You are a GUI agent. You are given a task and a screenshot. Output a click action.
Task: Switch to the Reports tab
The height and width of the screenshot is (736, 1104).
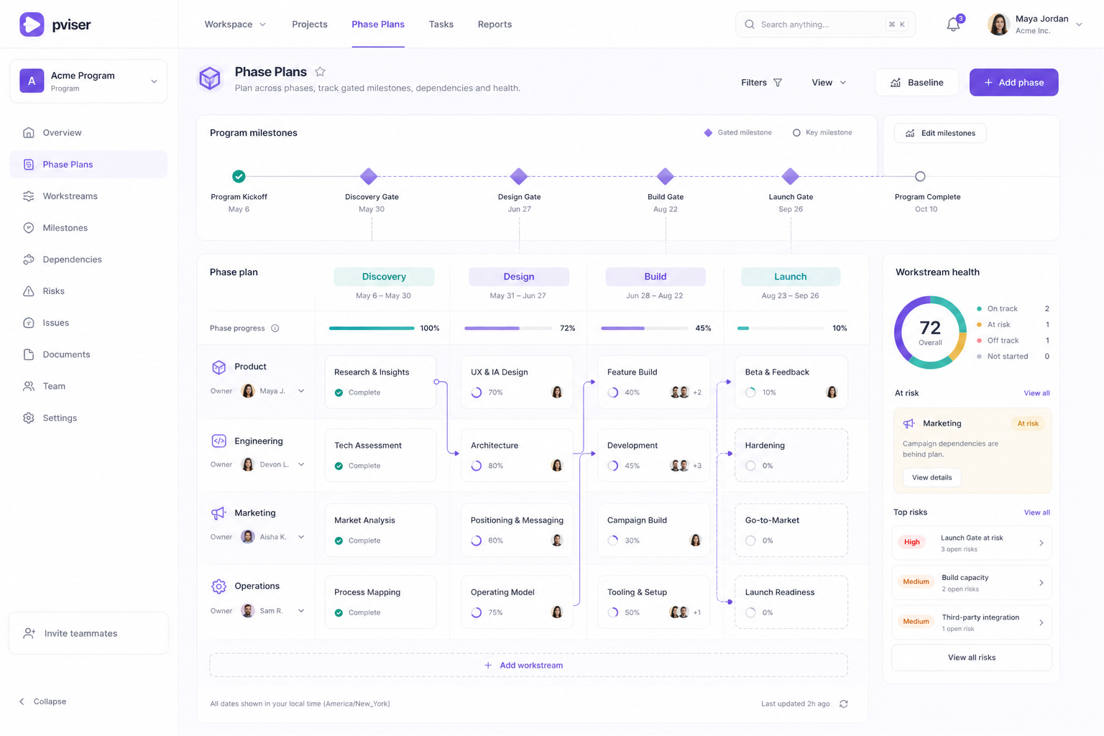(494, 24)
